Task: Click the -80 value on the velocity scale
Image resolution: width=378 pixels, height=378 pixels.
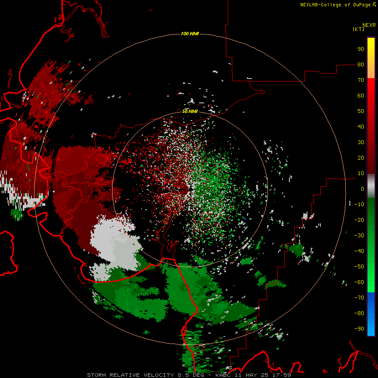Action: (359, 313)
